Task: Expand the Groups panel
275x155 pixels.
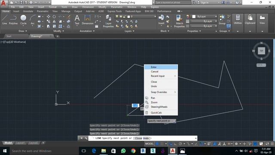Action: (224, 31)
